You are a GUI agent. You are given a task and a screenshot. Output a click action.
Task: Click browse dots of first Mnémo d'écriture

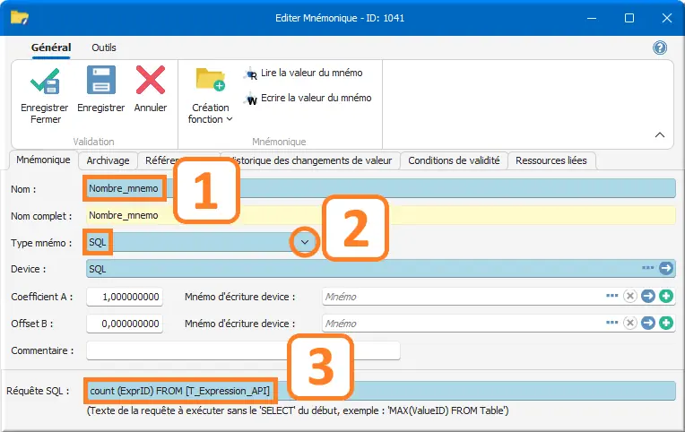pyautogui.click(x=612, y=296)
